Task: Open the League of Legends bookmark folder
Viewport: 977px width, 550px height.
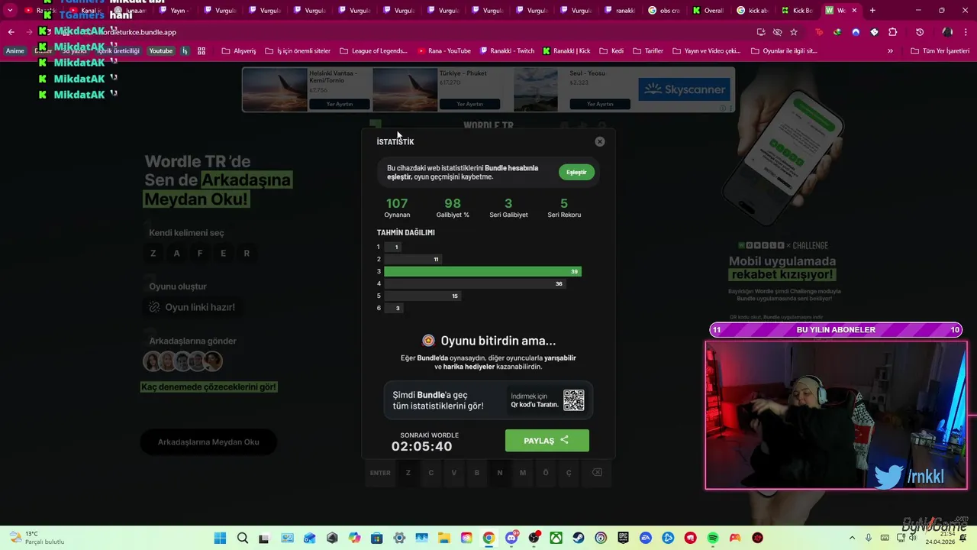Action: tap(373, 51)
